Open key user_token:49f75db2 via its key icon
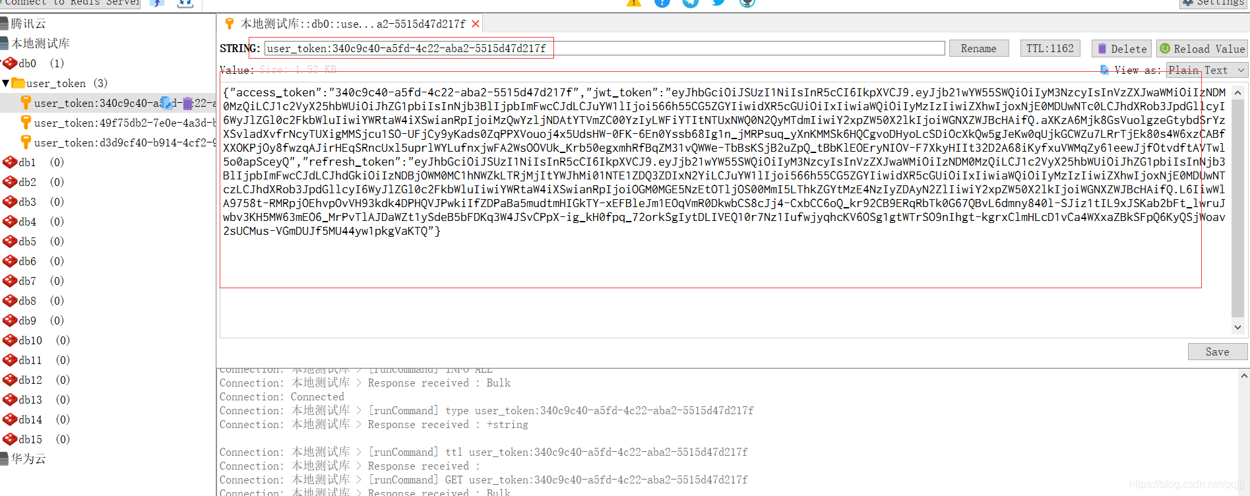Image resolution: width=1250 pixels, height=496 pixels. point(26,123)
